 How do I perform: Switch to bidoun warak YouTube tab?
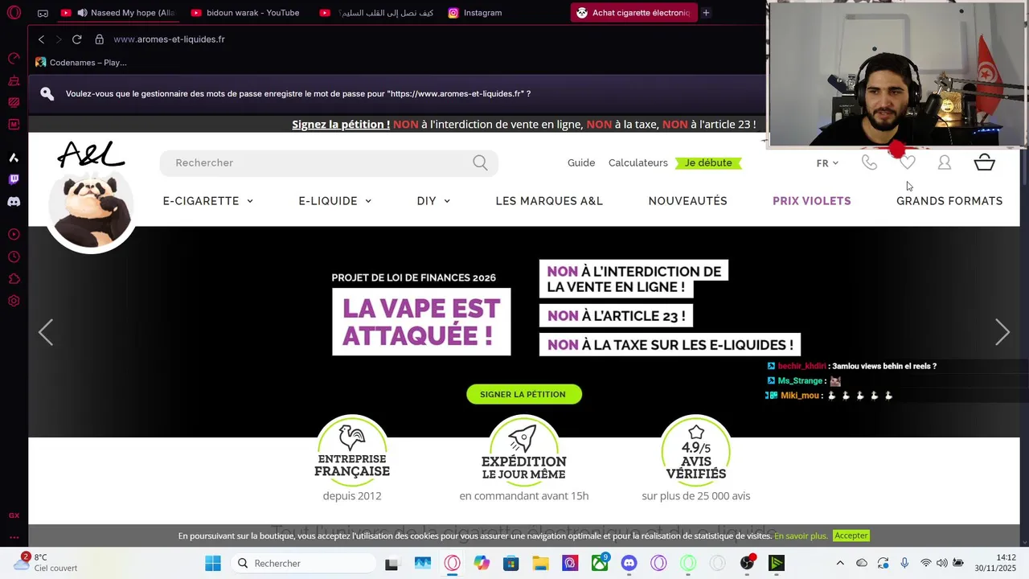(x=246, y=13)
